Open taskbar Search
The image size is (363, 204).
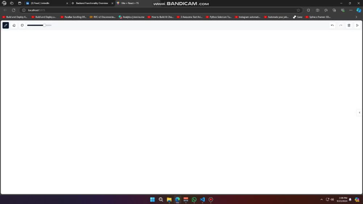161,199
